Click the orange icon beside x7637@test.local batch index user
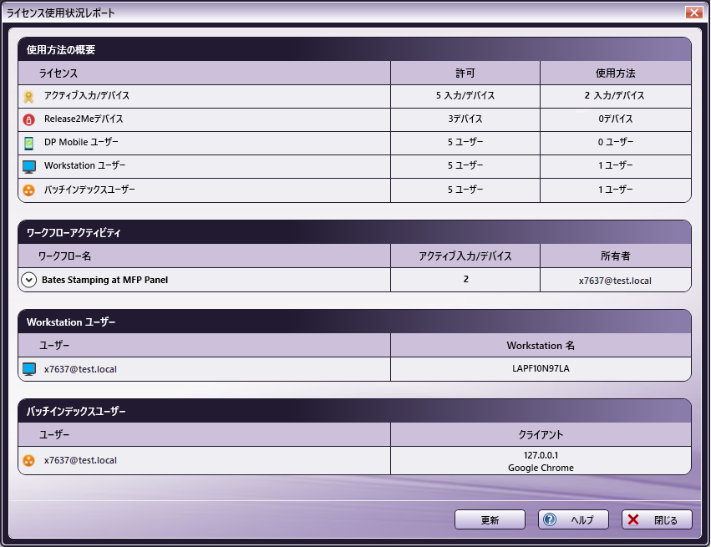The width and height of the screenshot is (711, 547). coord(28,460)
